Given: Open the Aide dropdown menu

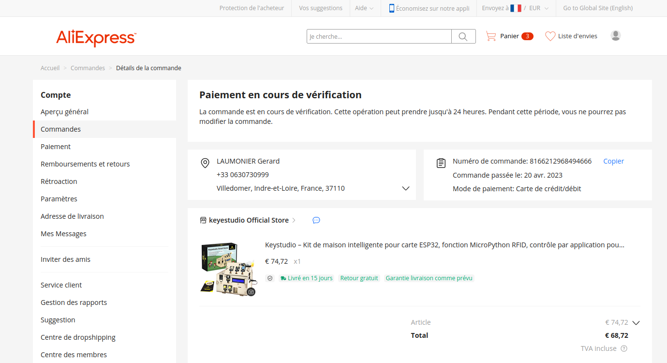Looking at the screenshot, I should point(364,8).
